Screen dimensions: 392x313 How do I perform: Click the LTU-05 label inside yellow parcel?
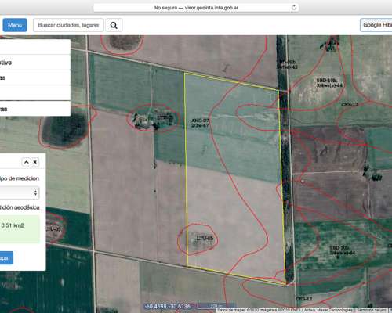(205, 239)
